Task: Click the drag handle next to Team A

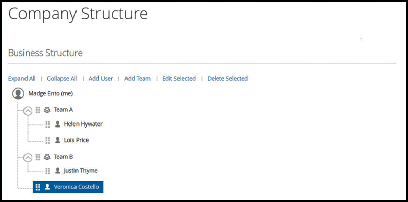Action: click(x=38, y=110)
